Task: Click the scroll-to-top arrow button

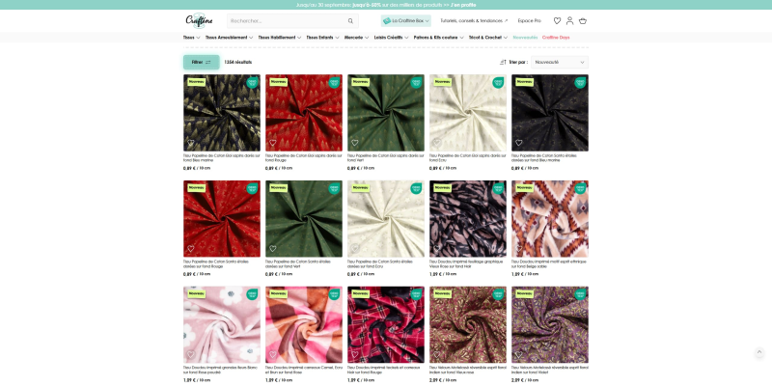Action: (759, 352)
